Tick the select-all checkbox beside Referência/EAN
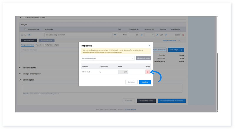The width and height of the screenshot is (235, 130). 25,29
